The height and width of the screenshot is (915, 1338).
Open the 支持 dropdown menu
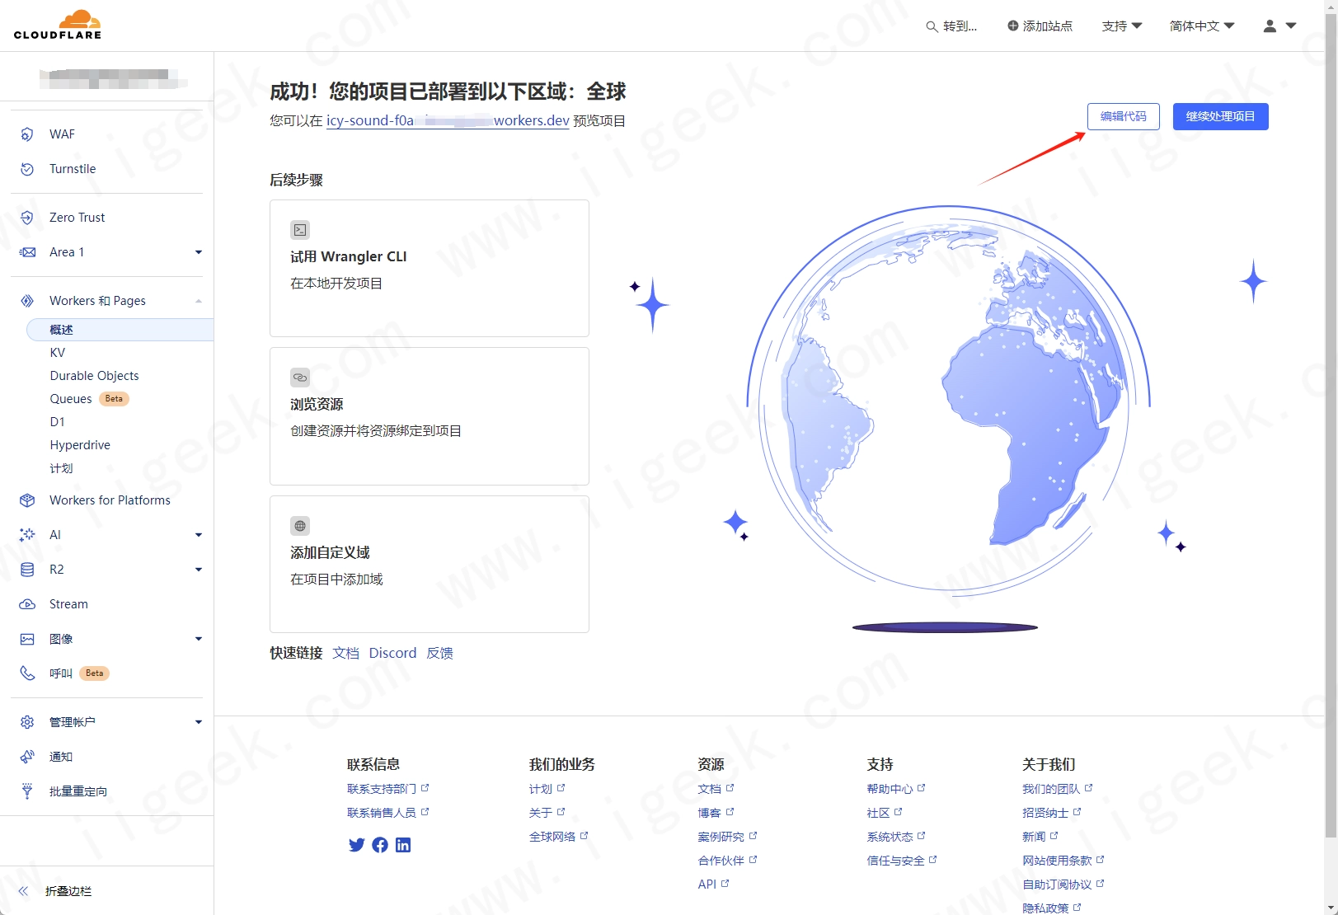(x=1121, y=26)
